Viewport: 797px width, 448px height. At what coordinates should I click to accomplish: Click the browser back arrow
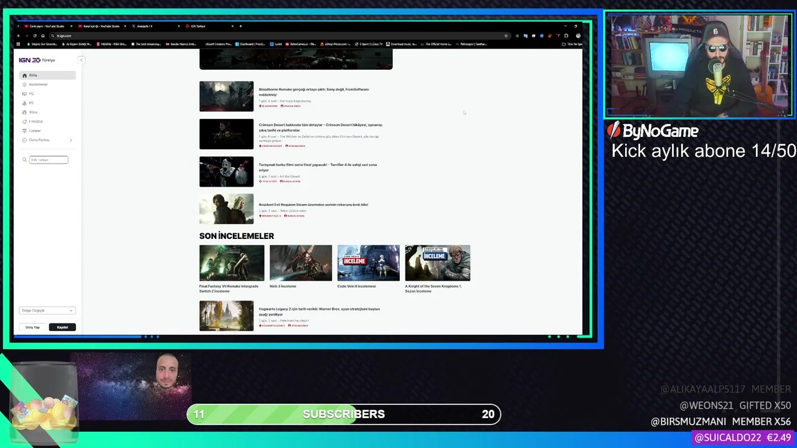19,35
